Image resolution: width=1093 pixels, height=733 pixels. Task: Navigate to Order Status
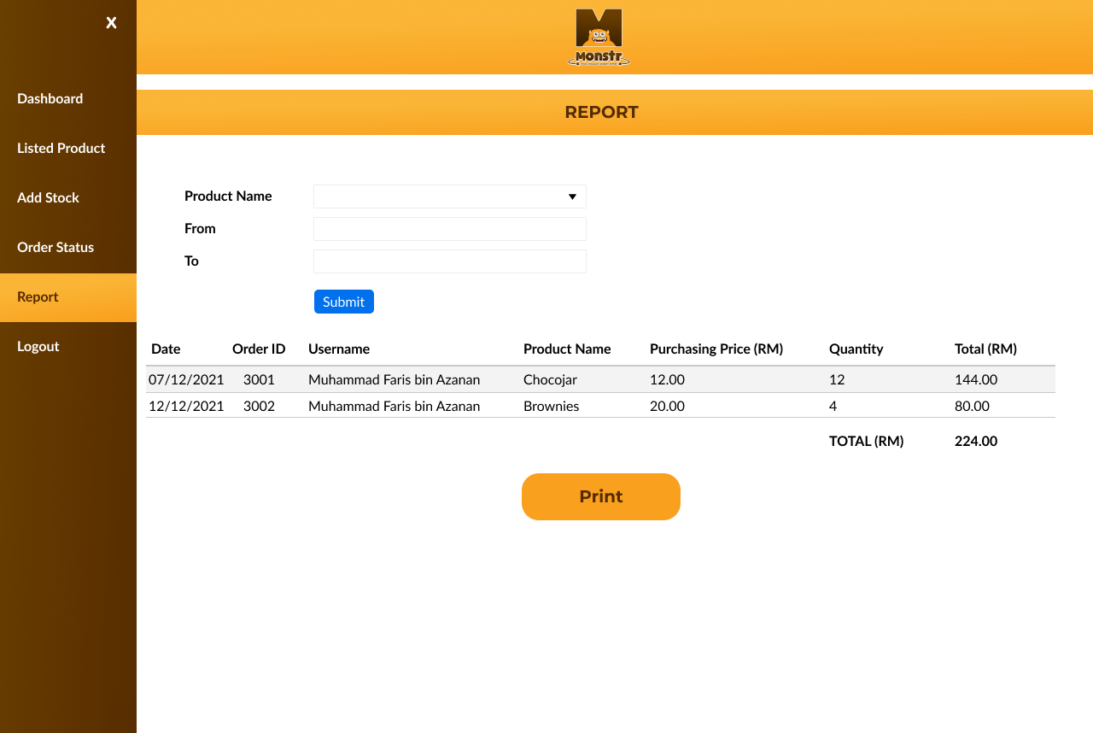click(x=56, y=247)
